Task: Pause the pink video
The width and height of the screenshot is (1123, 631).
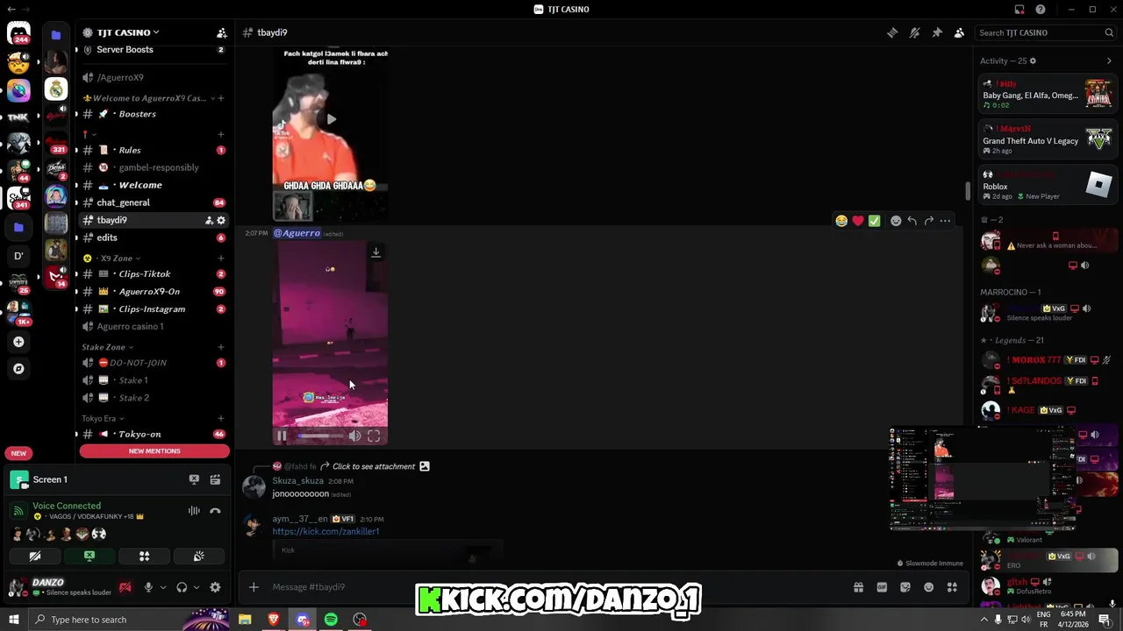Action: click(x=282, y=436)
